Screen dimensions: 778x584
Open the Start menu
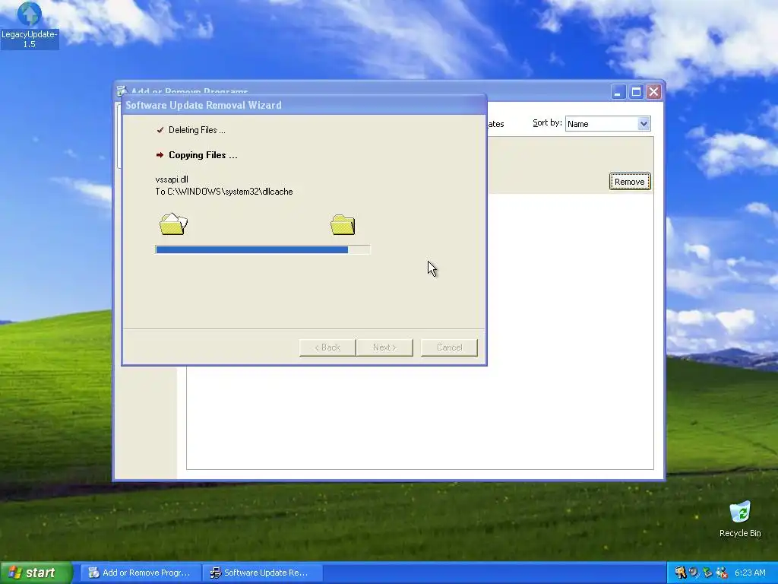(36, 573)
